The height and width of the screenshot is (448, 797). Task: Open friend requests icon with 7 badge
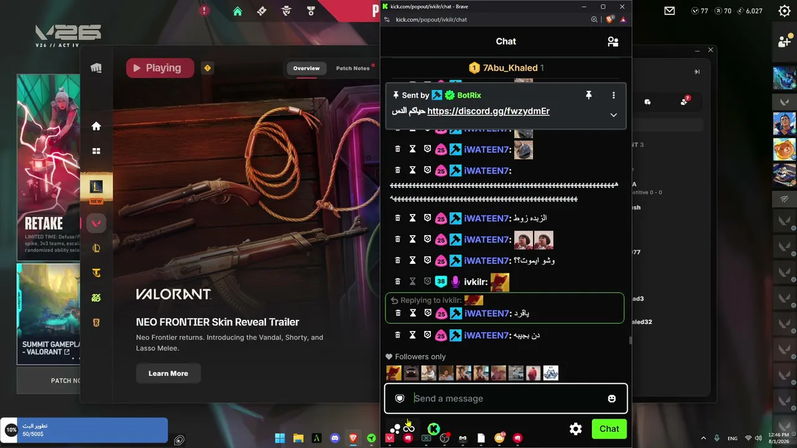(x=685, y=101)
